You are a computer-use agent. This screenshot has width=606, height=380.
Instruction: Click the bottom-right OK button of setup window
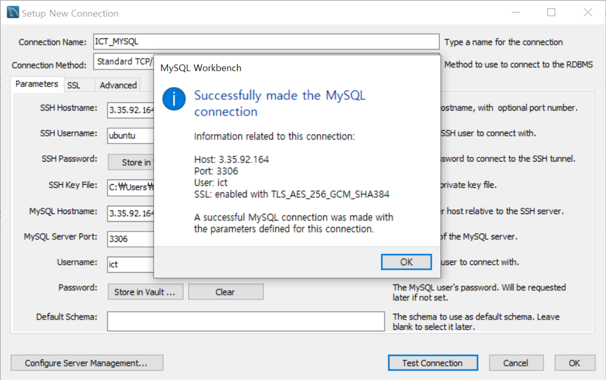pyautogui.click(x=574, y=363)
